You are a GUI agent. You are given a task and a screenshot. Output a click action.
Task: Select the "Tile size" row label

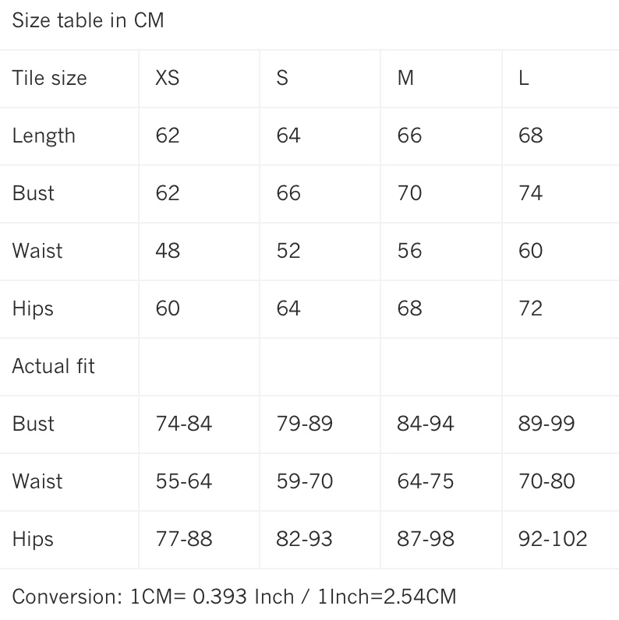pos(49,78)
